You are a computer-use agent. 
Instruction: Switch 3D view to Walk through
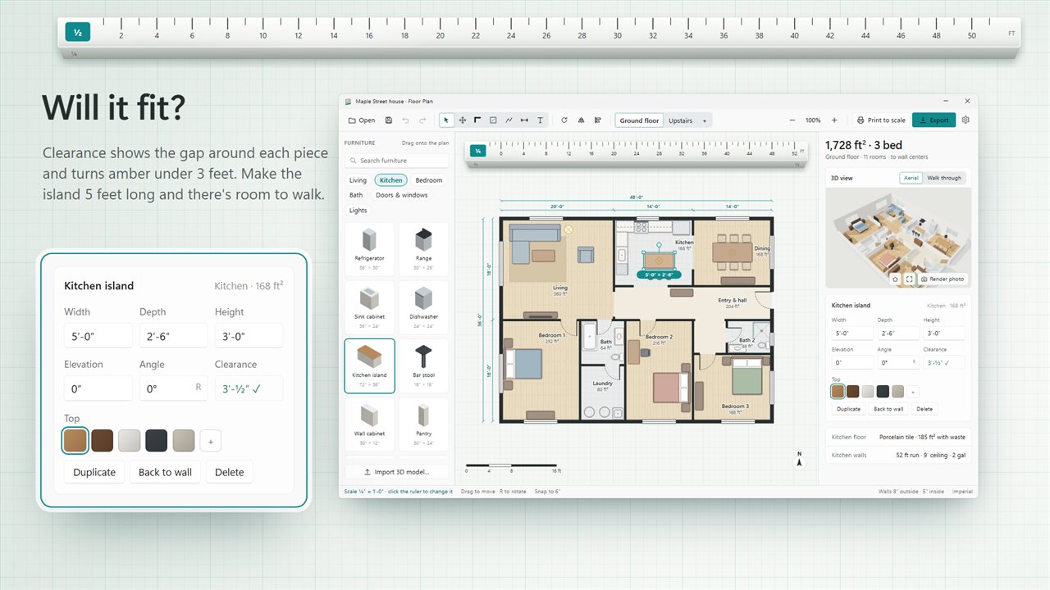944,178
